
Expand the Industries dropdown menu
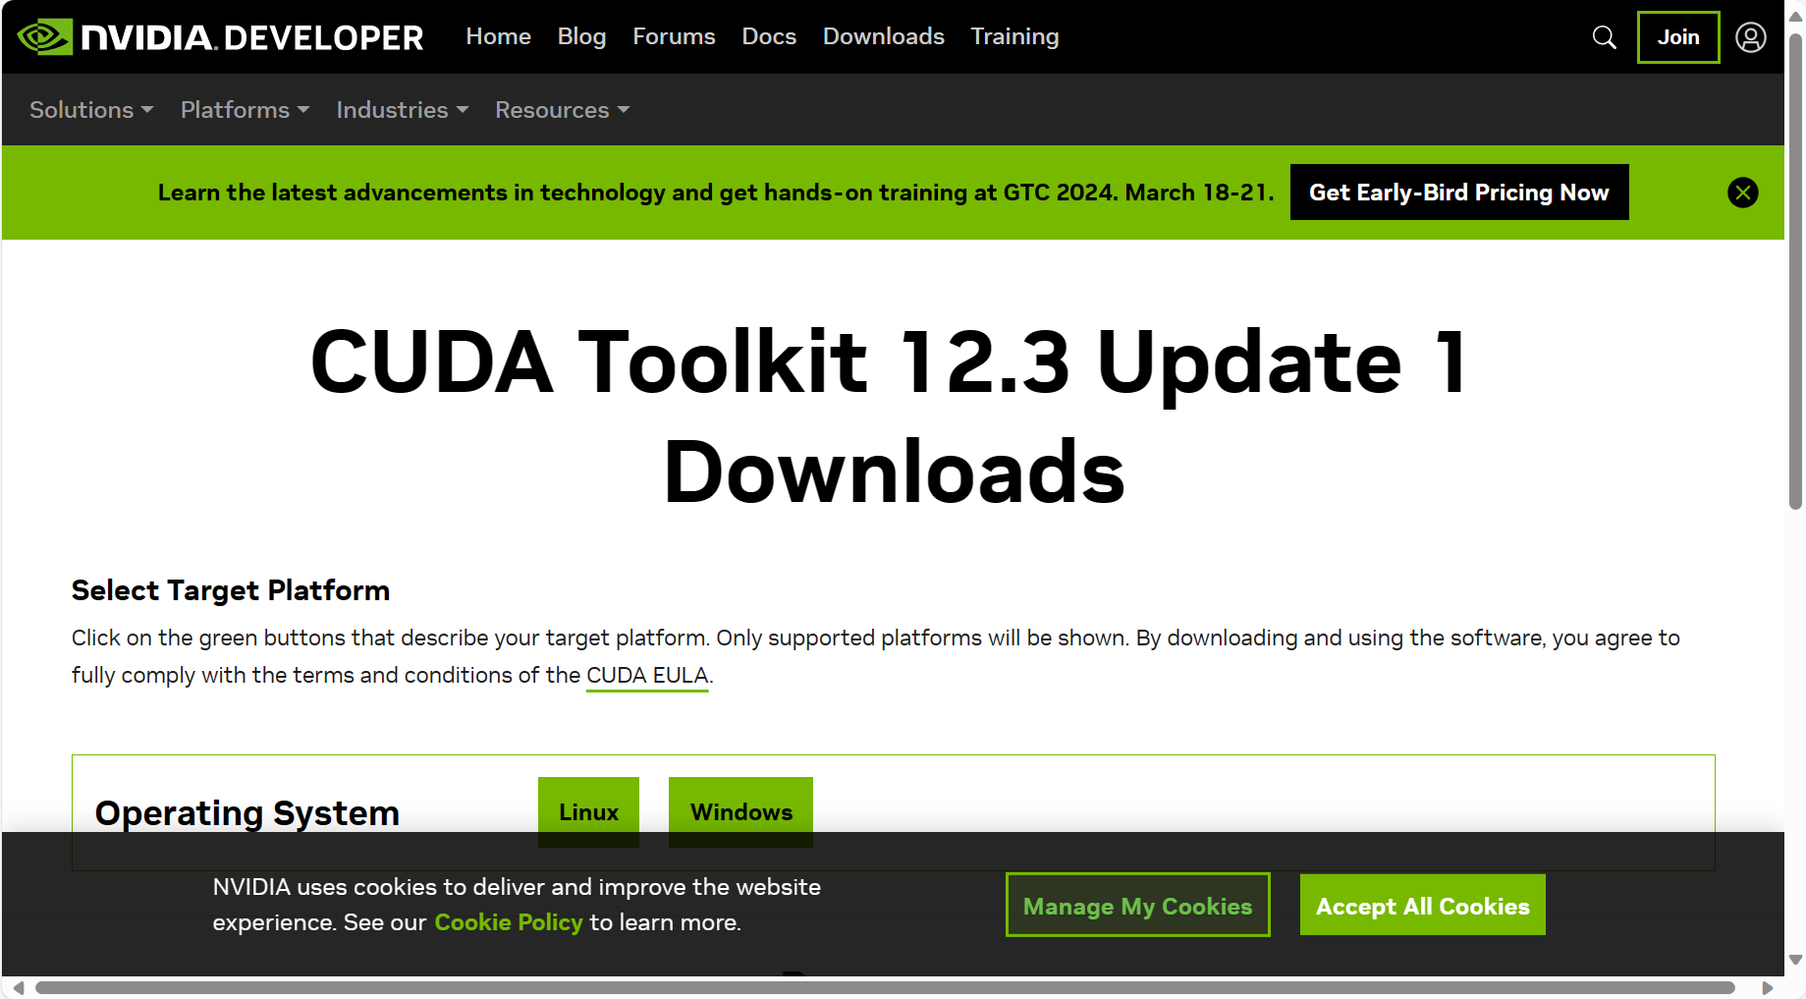[403, 110]
